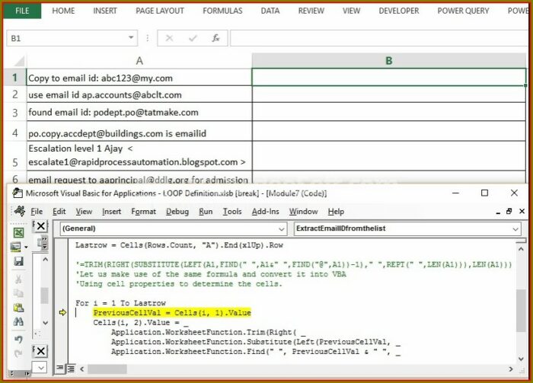This screenshot has height=383, width=533.
Task: Open the Format menu in VBA editor
Action: coord(143,212)
